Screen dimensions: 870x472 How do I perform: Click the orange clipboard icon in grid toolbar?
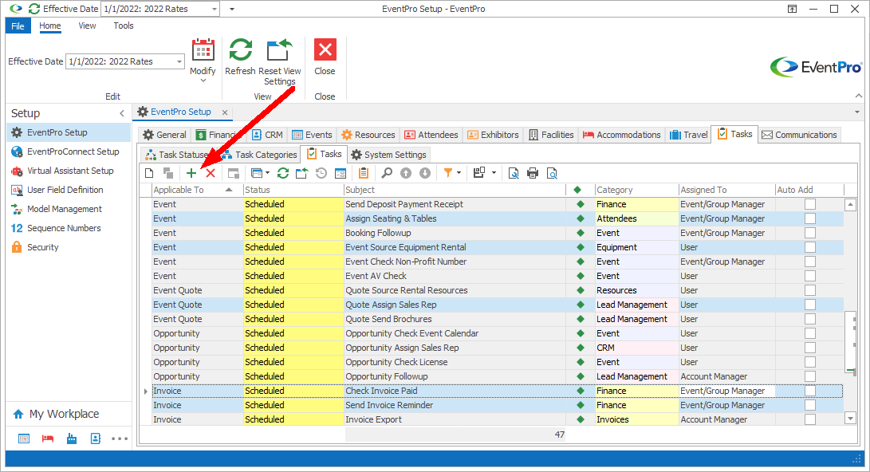[364, 173]
